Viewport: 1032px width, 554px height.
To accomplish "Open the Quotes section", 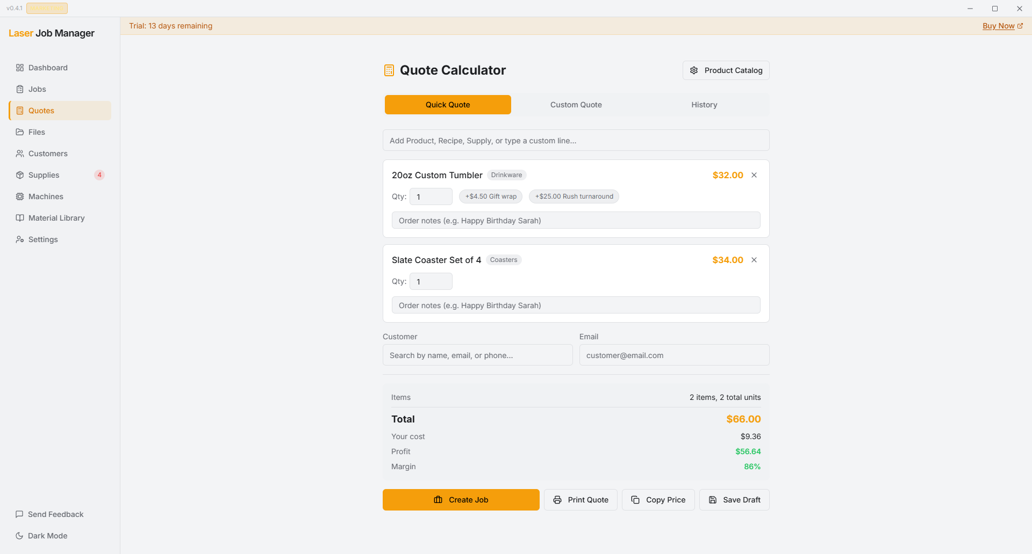I will click(41, 110).
